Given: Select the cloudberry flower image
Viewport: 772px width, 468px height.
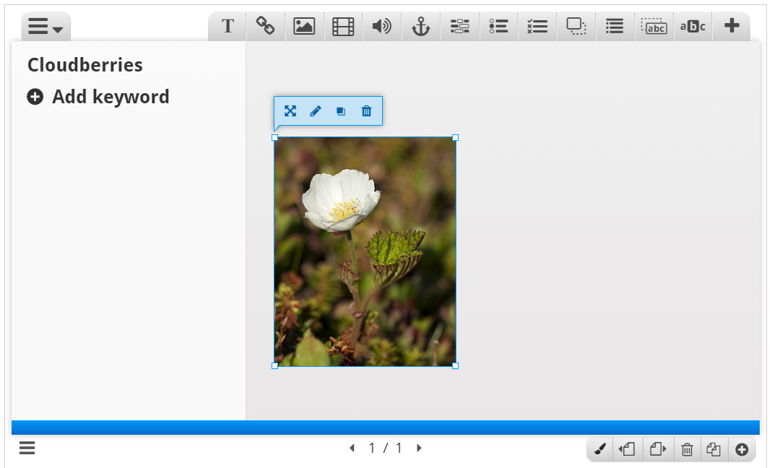Looking at the screenshot, I should pos(365,252).
